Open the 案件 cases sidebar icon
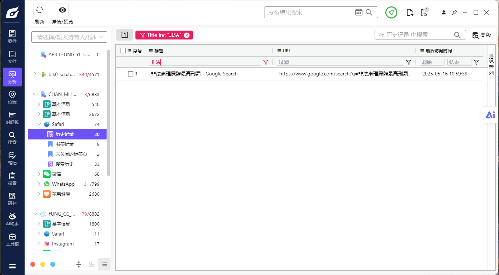This screenshot has height=275, width=499. coord(12,37)
